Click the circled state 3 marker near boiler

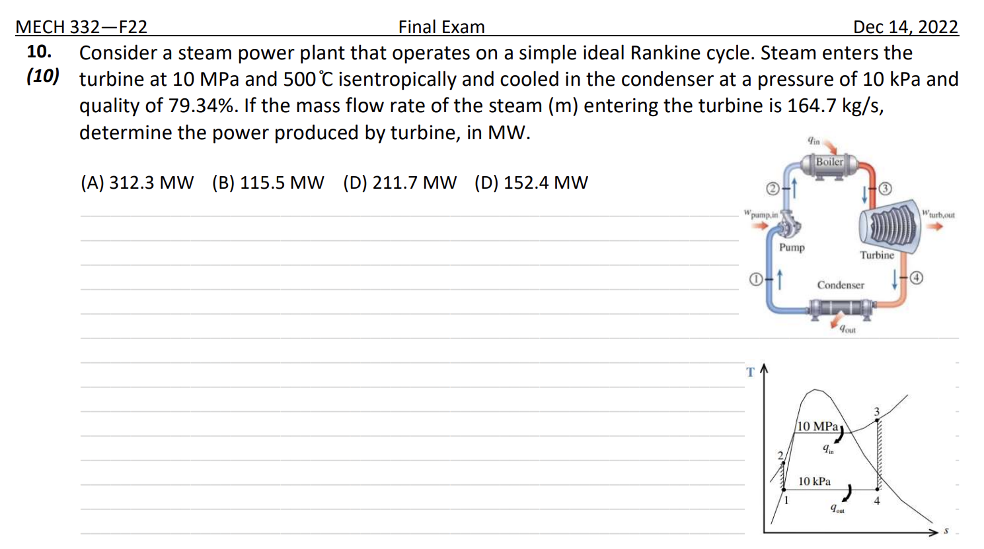coord(885,189)
